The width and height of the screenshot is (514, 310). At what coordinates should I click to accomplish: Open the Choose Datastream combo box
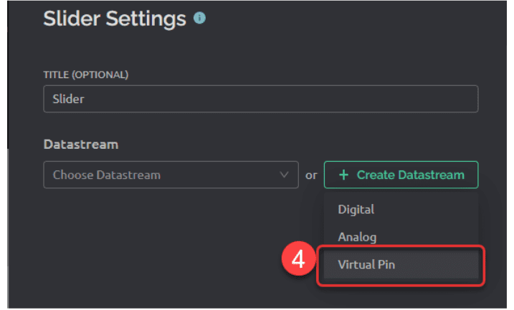[171, 175]
